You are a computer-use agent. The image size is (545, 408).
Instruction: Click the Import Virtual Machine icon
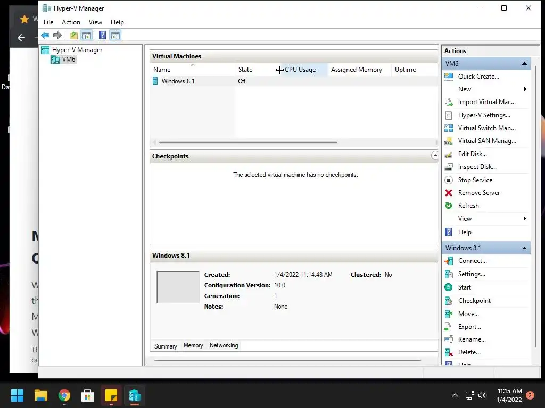click(449, 102)
